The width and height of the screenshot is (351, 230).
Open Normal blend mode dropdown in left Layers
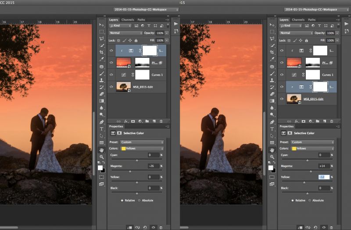(x=125, y=33)
